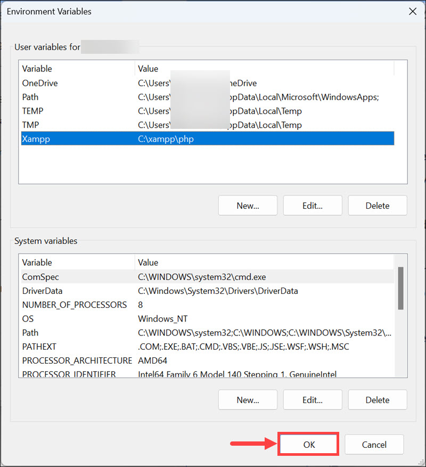Image resolution: width=426 pixels, height=467 pixels.
Task: Edit the selected Xampp variable
Action: (312, 205)
